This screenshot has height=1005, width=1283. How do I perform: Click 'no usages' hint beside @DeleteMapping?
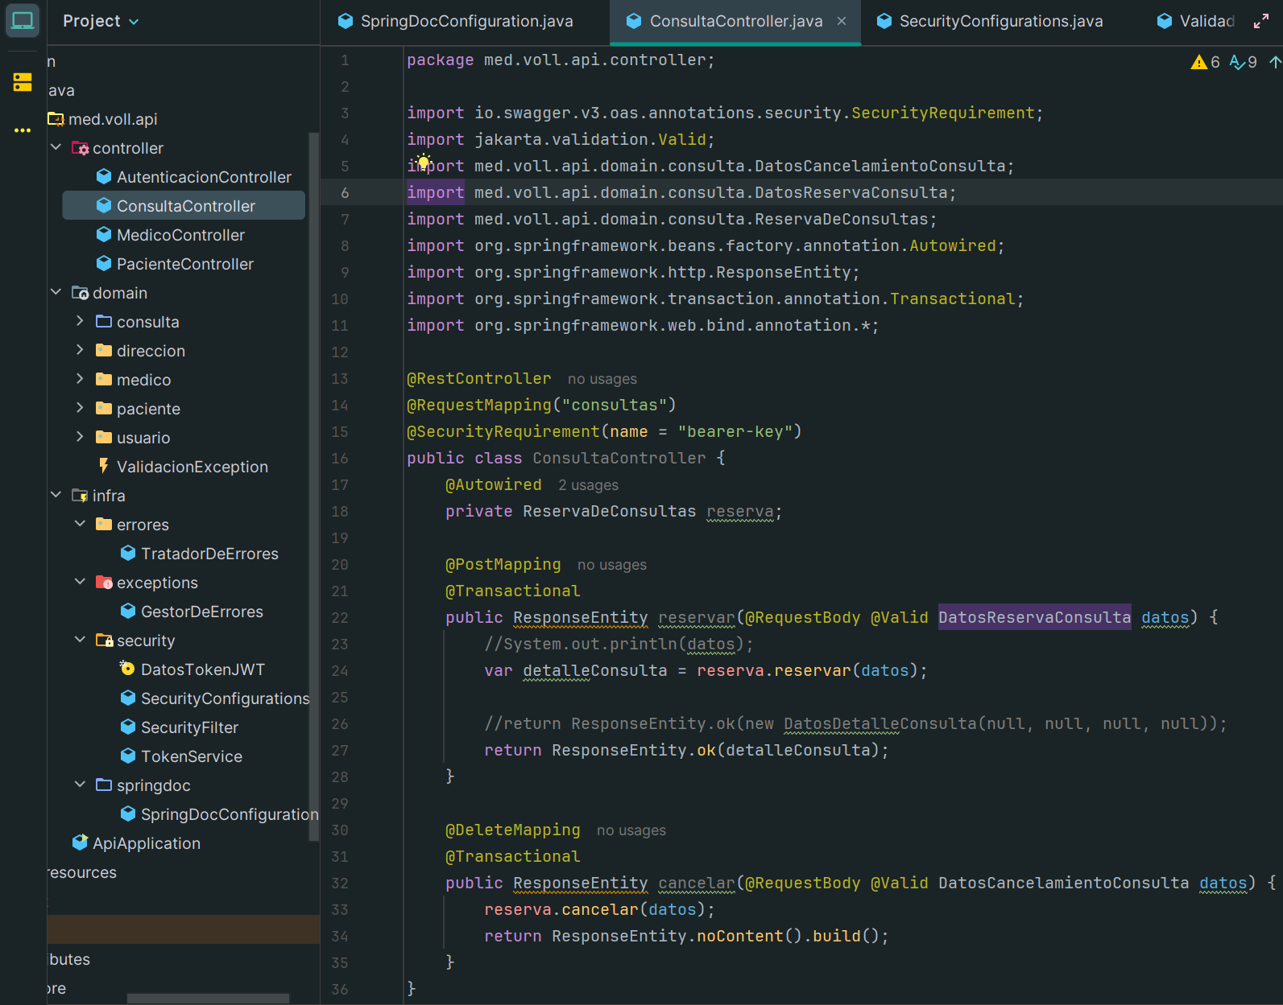point(631,830)
